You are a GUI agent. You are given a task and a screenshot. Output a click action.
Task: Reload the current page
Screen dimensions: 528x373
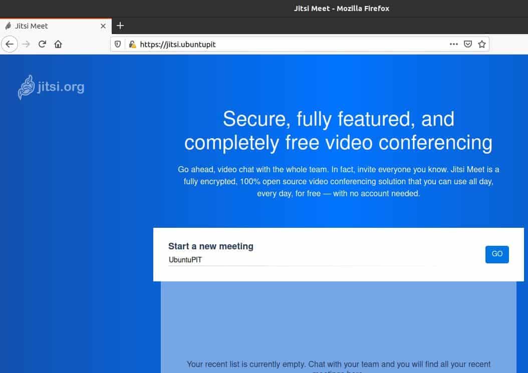[x=42, y=44]
